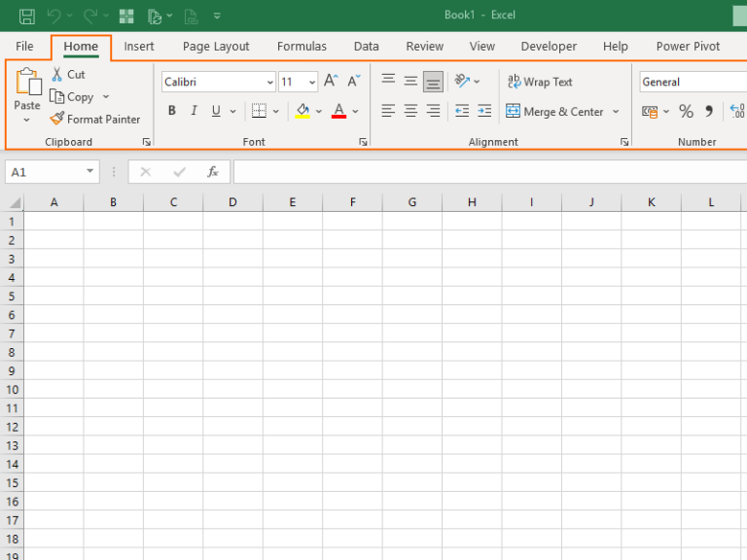This screenshot has height=560, width=747.
Task: Click the Cut scissors icon
Action: 56,74
